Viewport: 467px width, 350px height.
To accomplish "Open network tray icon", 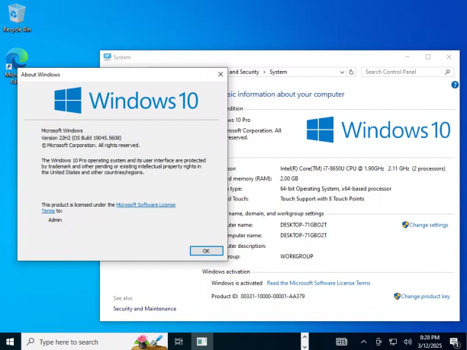I will tap(393, 342).
